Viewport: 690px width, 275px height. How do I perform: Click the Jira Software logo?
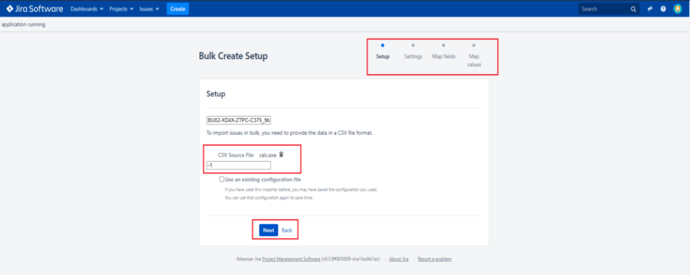pyautogui.click(x=35, y=9)
